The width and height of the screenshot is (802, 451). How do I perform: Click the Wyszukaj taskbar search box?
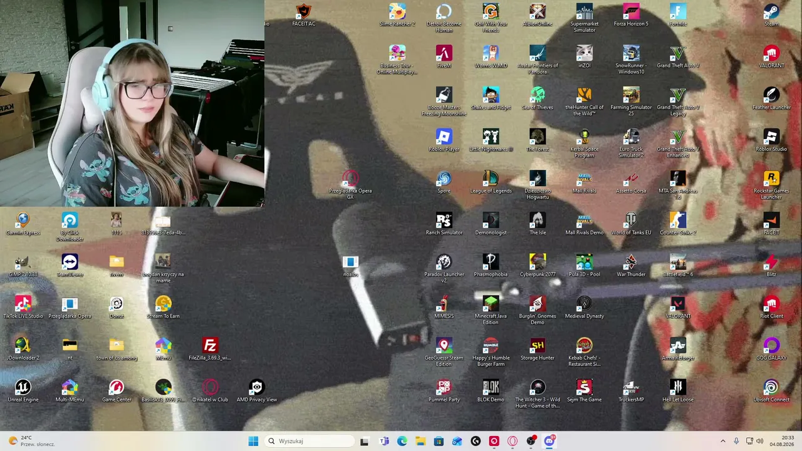pos(309,441)
